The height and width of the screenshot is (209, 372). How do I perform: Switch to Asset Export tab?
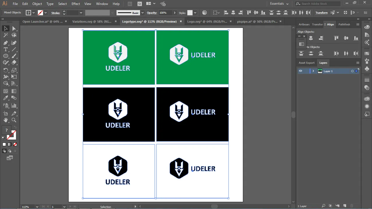307,63
